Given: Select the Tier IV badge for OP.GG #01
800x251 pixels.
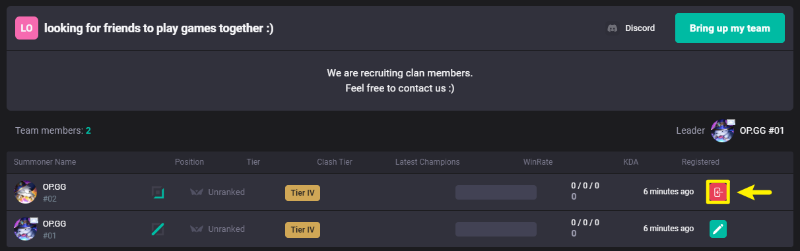Looking at the screenshot, I should [x=302, y=229].
